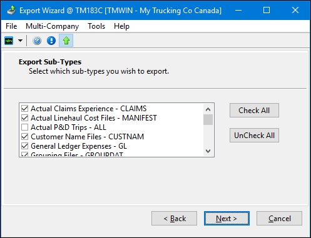Click the Check All button
Image resolution: width=311 pixels, height=238 pixels.
tap(254, 111)
